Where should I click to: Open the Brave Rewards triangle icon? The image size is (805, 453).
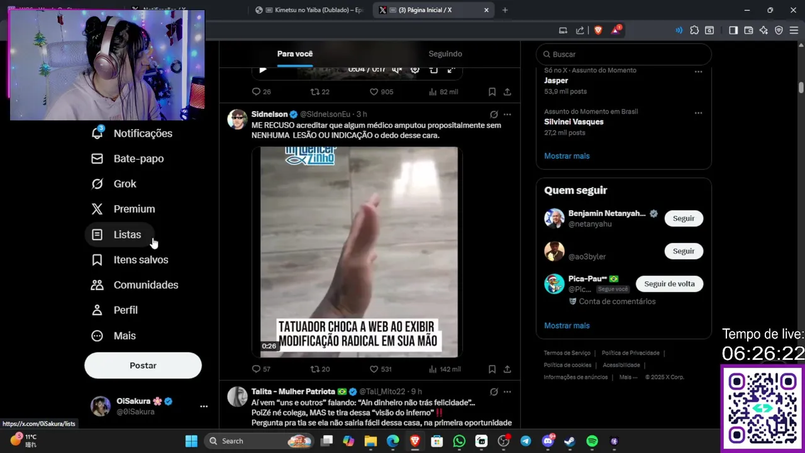point(615,30)
